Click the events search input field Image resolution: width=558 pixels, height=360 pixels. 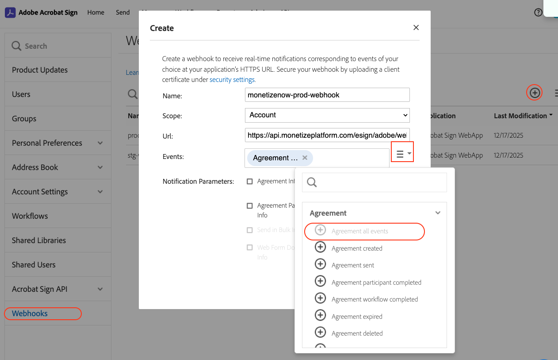[x=375, y=182]
